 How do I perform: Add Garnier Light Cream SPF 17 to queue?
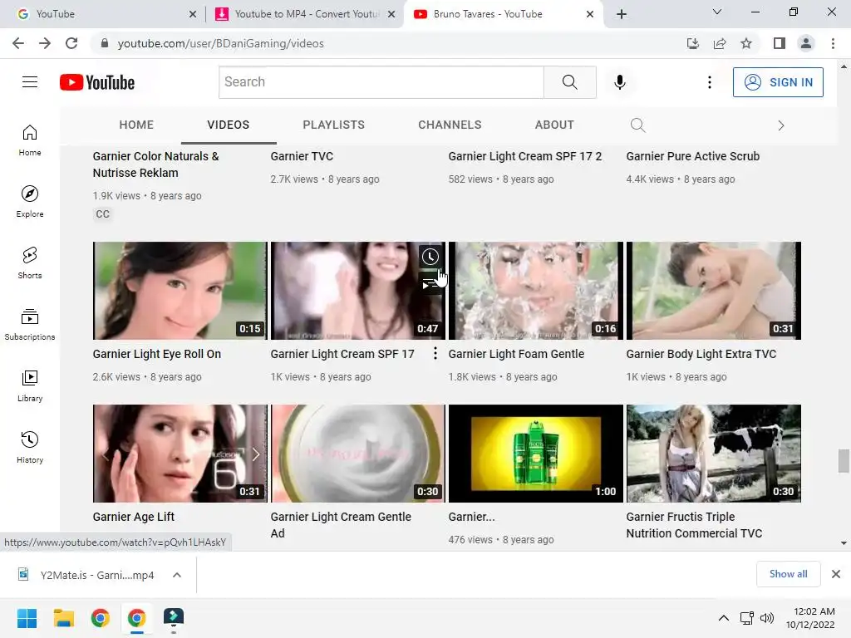[x=430, y=282]
